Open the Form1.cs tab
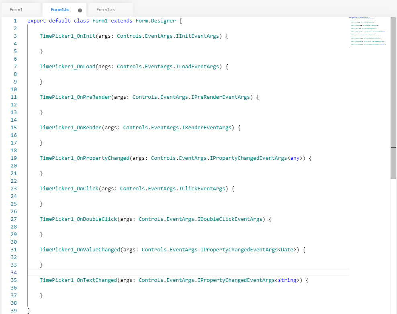The width and height of the screenshot is (397, 314). click(106, 10)
